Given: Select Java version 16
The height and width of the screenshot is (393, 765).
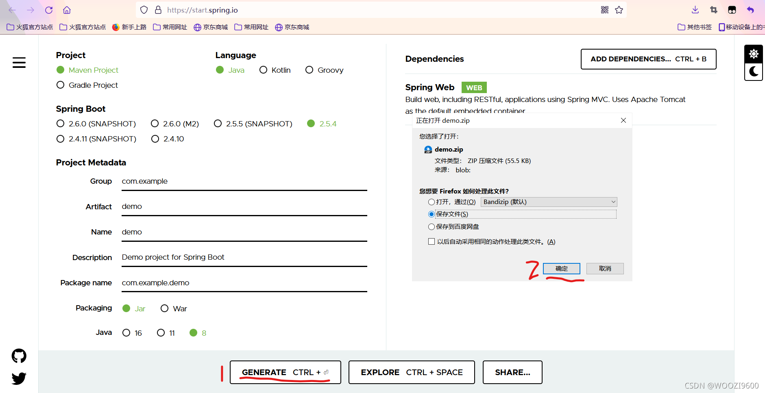Looking at the screenshot, I should (x=132, y=333).
